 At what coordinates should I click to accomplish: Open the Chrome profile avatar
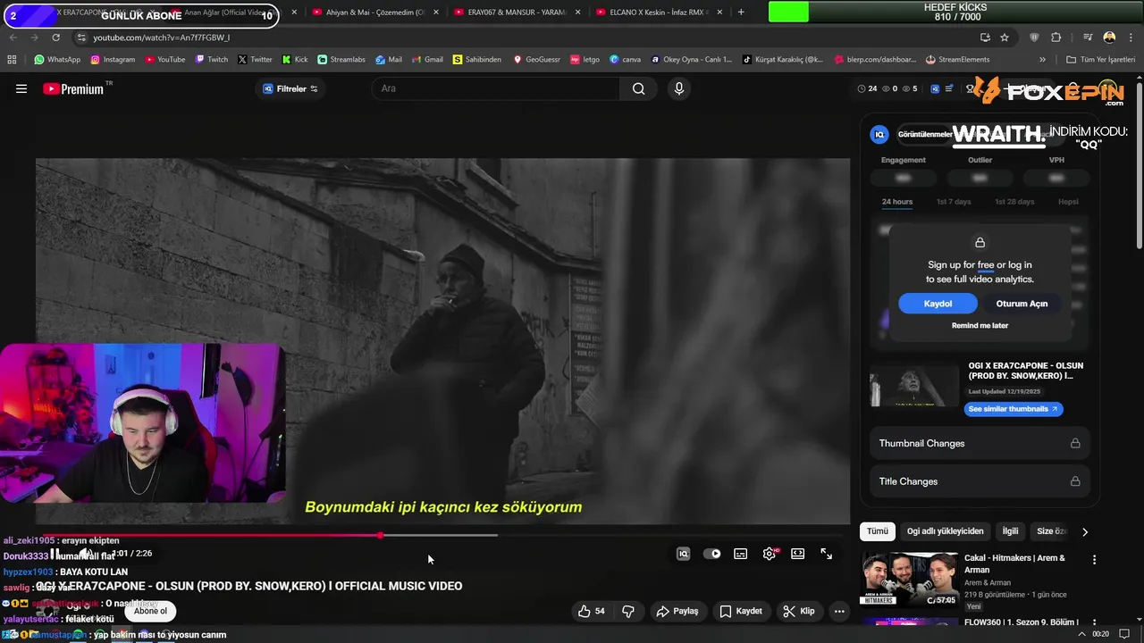(1109, 38)
